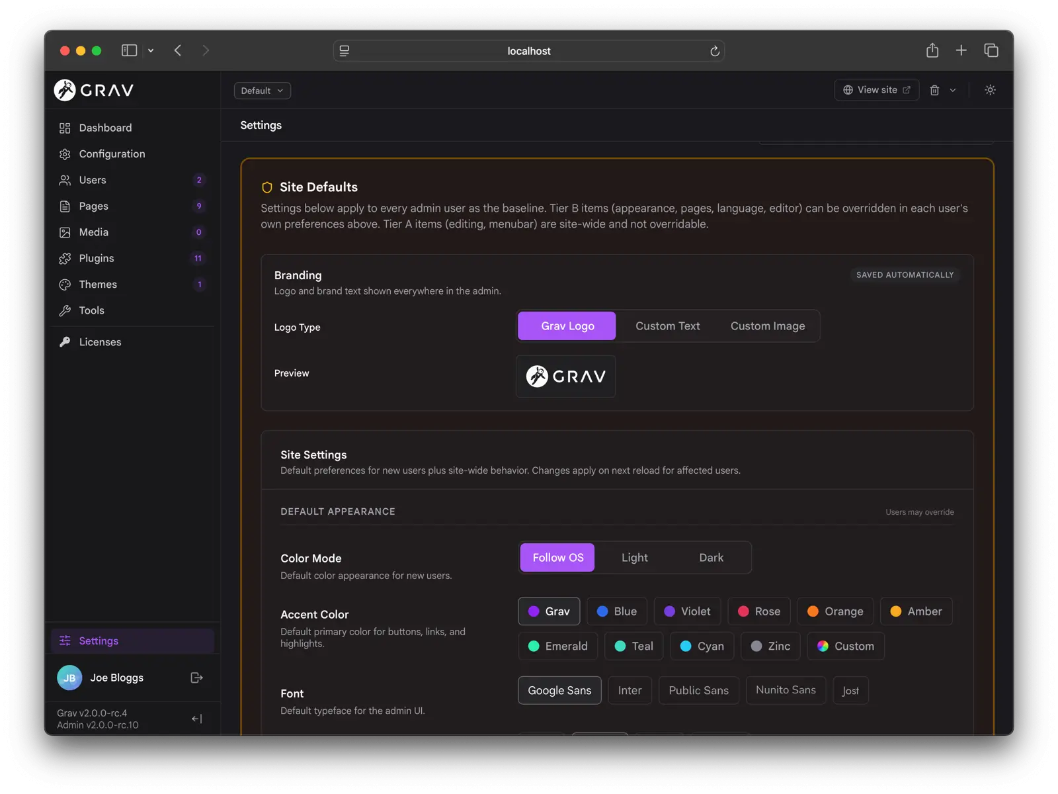The width and height of the screenshot is (1058, 794).
Task: Open the Default environment dropdown
Action: [263, 91]
